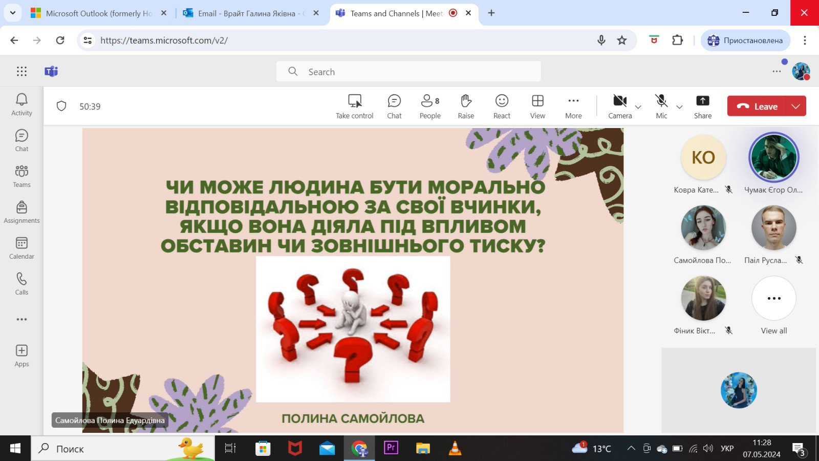Raise your hand in the meeting

[x=466, y=107]
